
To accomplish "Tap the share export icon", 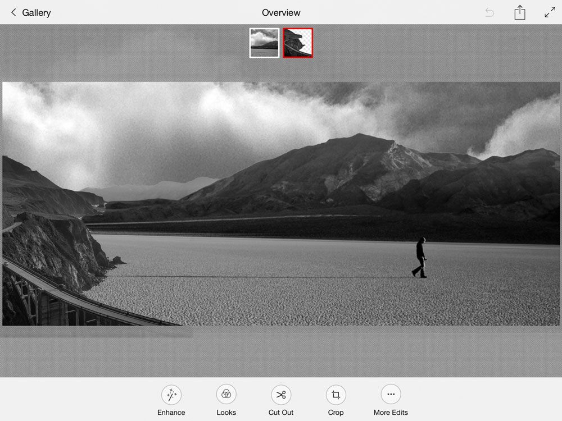I will (x=520, y=12).
